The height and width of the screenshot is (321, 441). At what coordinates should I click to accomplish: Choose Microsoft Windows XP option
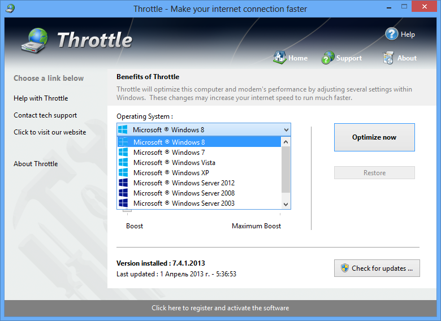point(199,172)
